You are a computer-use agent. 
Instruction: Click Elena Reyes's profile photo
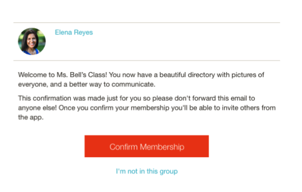point(32,41)
